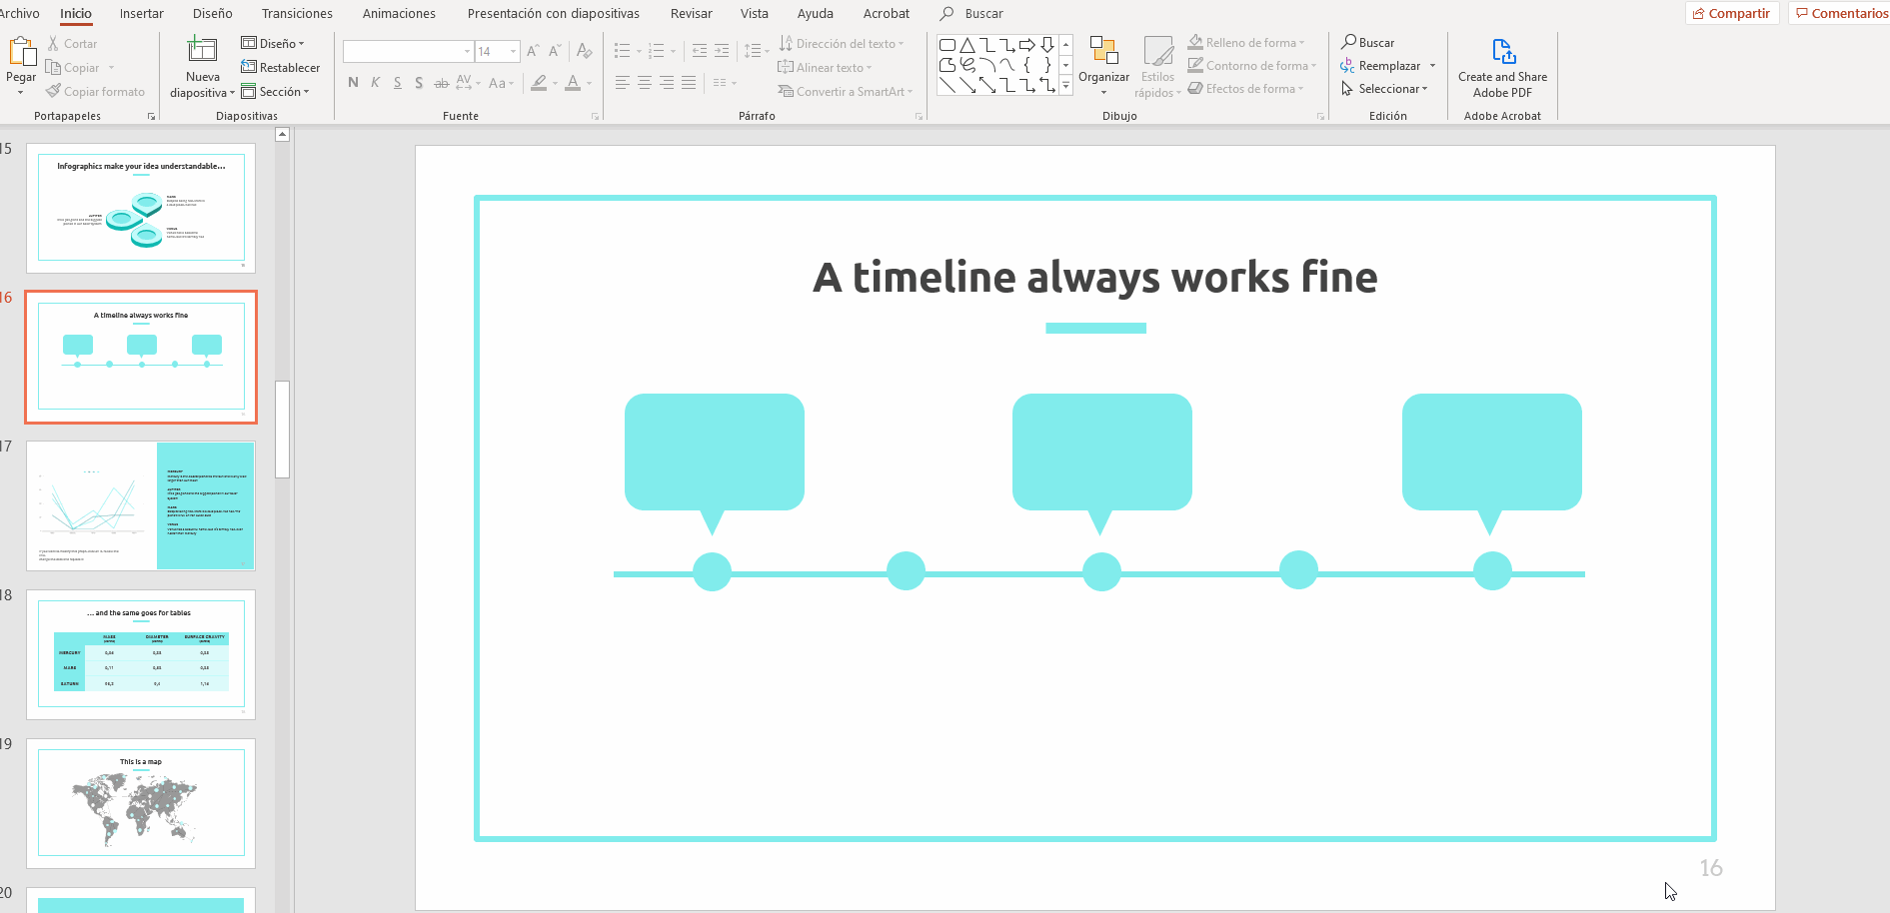Open the Acrobat ribbon tab
This screenshot has height=913, width=1890.
(887, 13)
